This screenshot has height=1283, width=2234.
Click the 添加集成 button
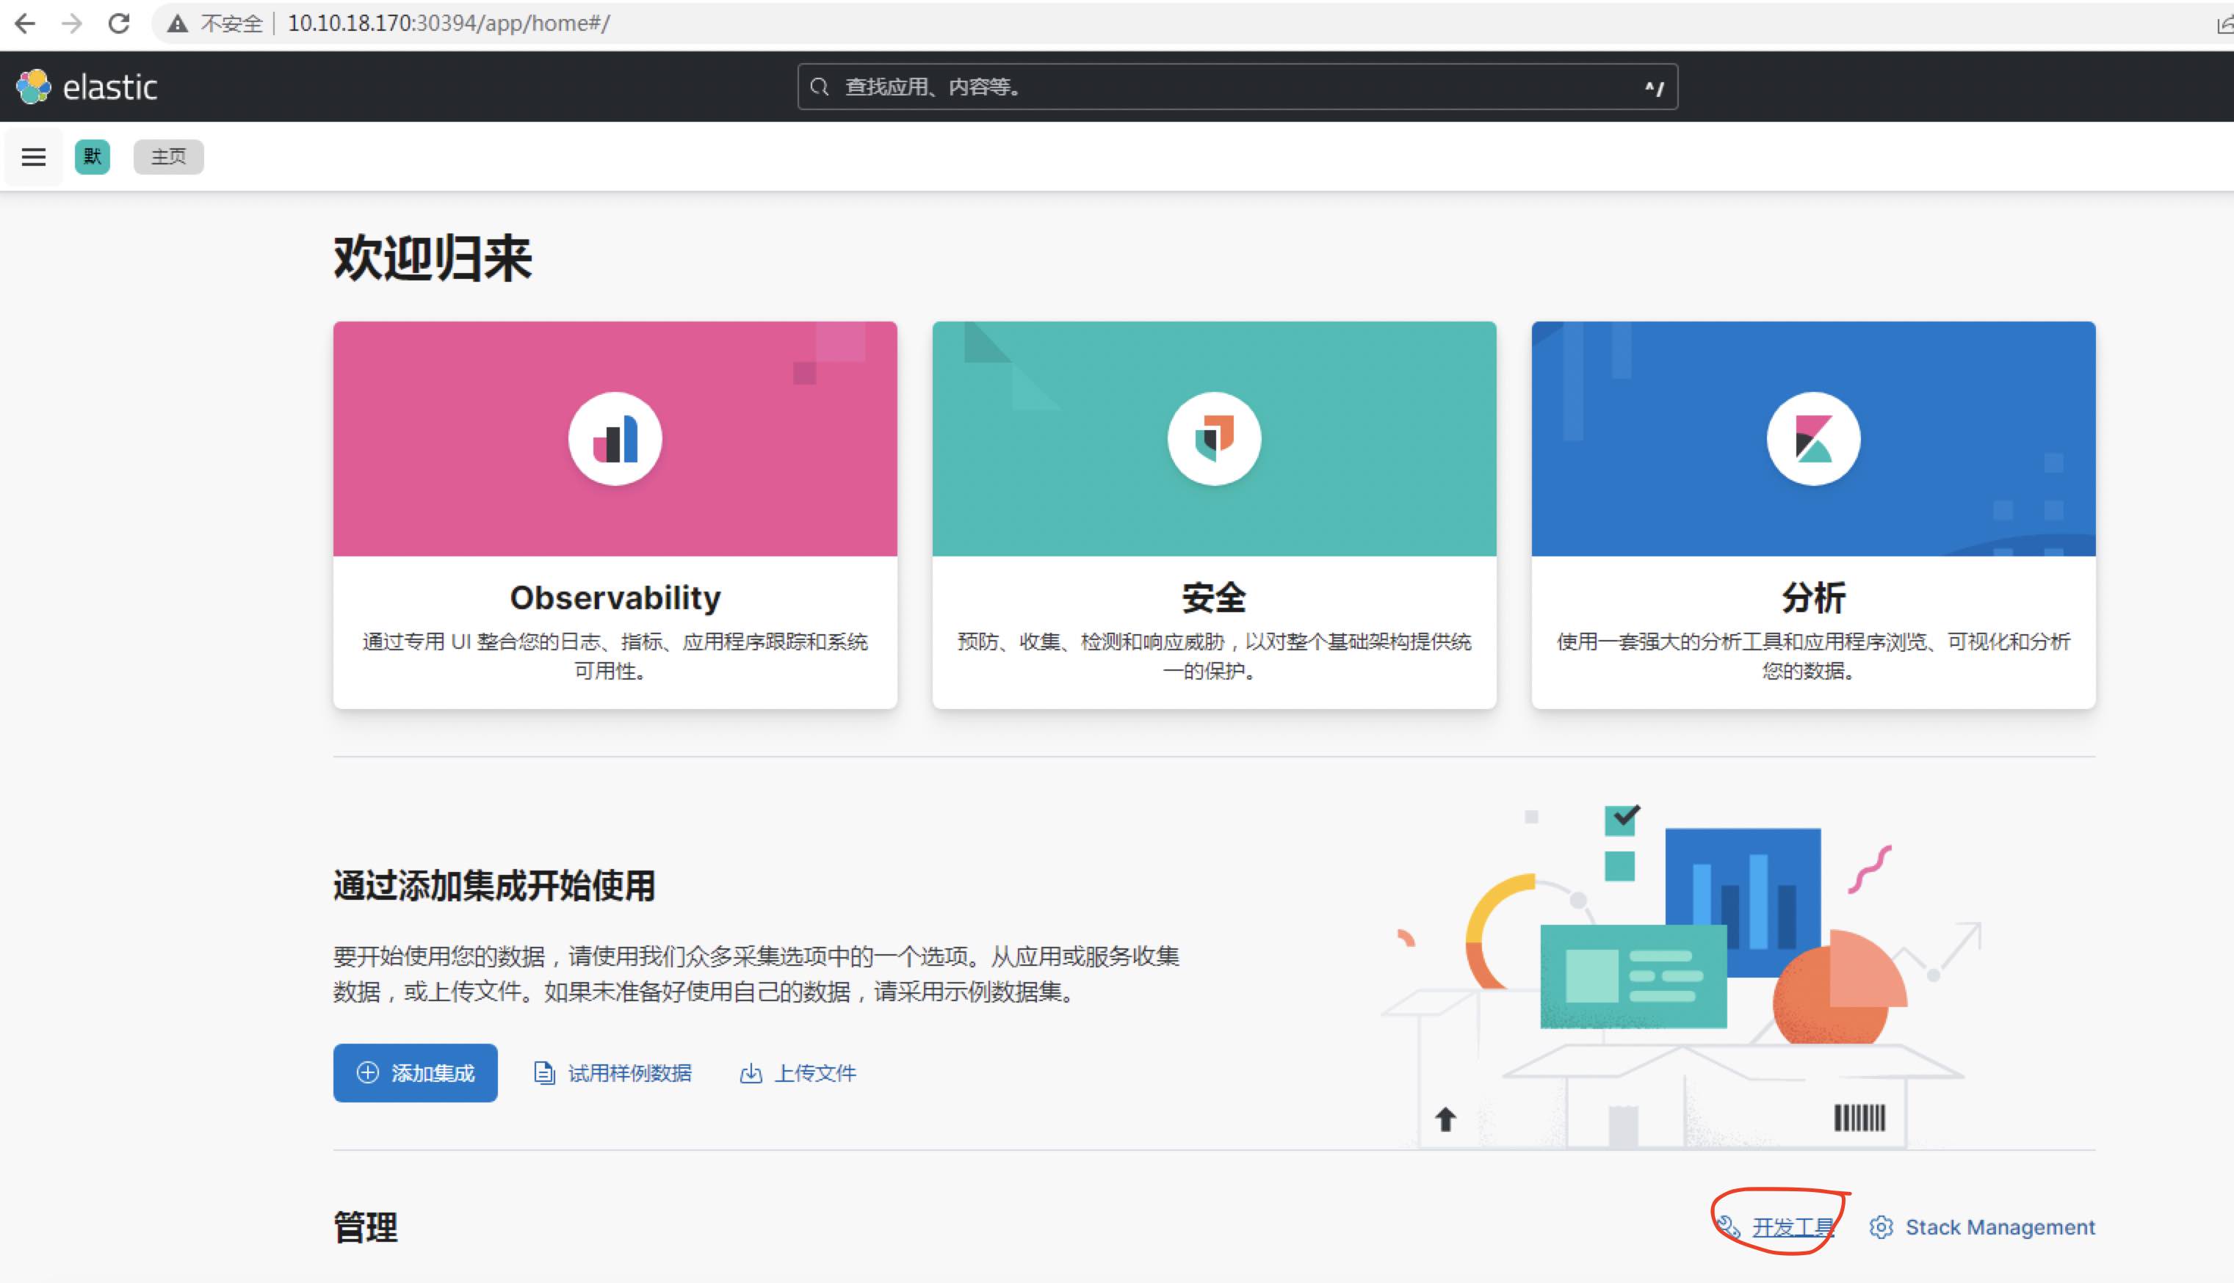tap(415, 1072)
